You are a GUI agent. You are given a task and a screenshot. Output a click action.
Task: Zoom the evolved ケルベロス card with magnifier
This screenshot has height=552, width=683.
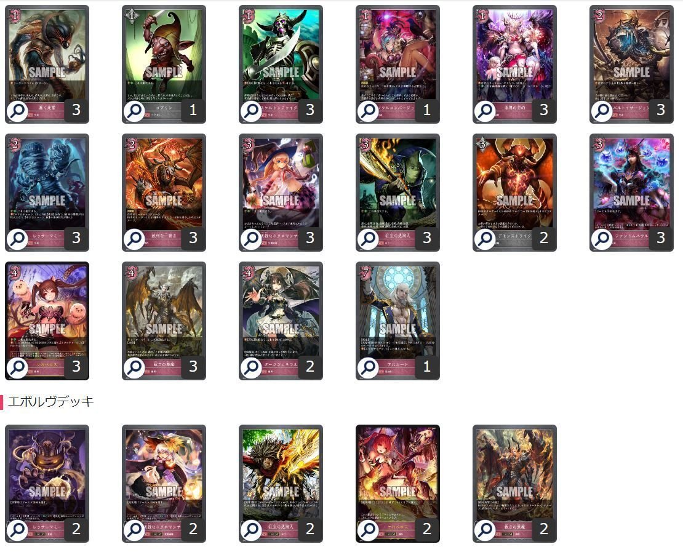368,530
